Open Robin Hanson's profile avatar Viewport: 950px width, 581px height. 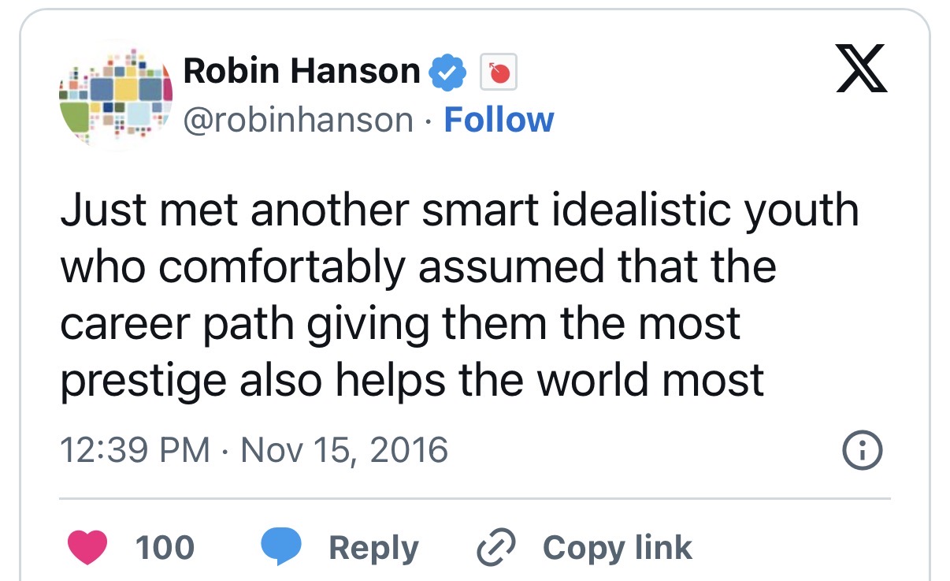pyautogui.click(x=116, y=95)
